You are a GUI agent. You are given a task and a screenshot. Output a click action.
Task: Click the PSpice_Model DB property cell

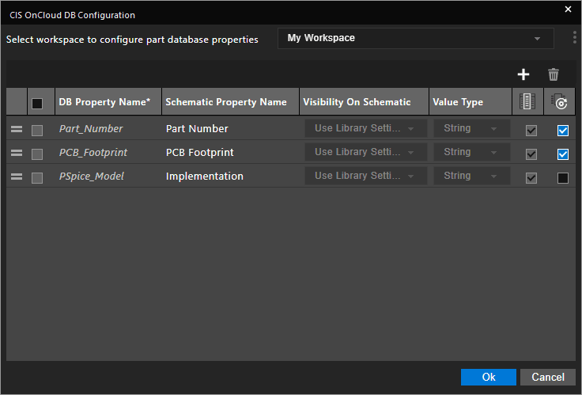click(108, 177)
